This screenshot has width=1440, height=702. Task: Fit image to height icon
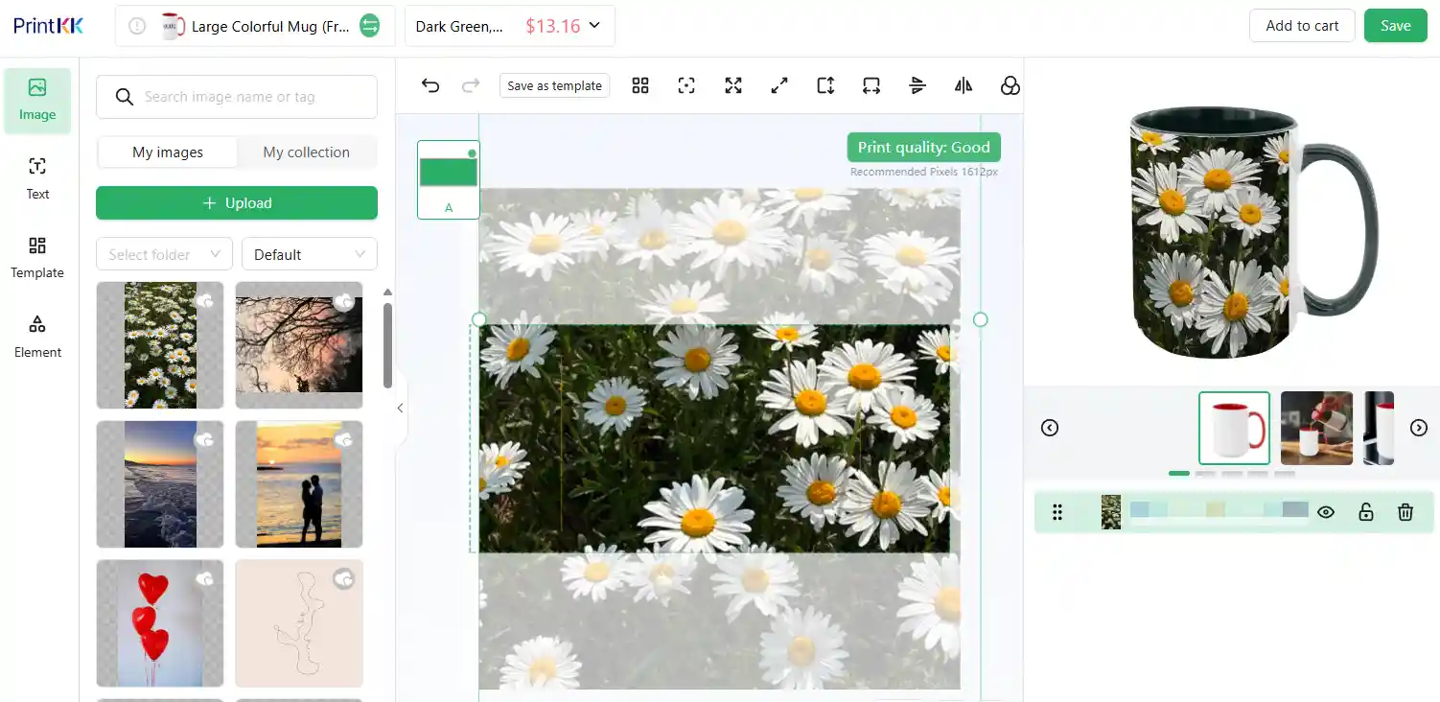point(825,85)
